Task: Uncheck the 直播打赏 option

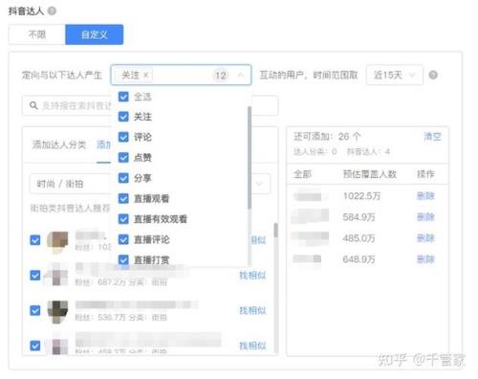Action: tap(123, 259)
